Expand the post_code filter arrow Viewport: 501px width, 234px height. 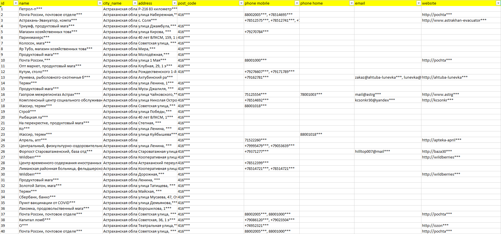(241, 3)
